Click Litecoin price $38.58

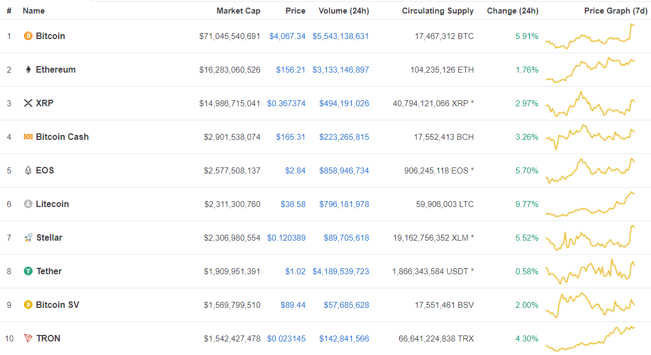click(293, 204)
